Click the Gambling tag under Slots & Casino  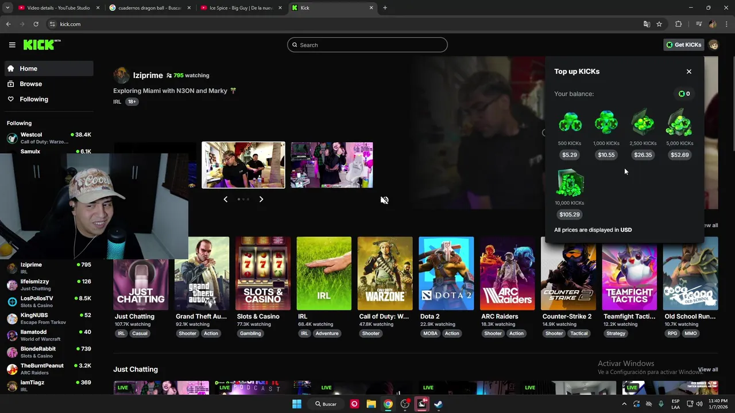pos(250,333)
